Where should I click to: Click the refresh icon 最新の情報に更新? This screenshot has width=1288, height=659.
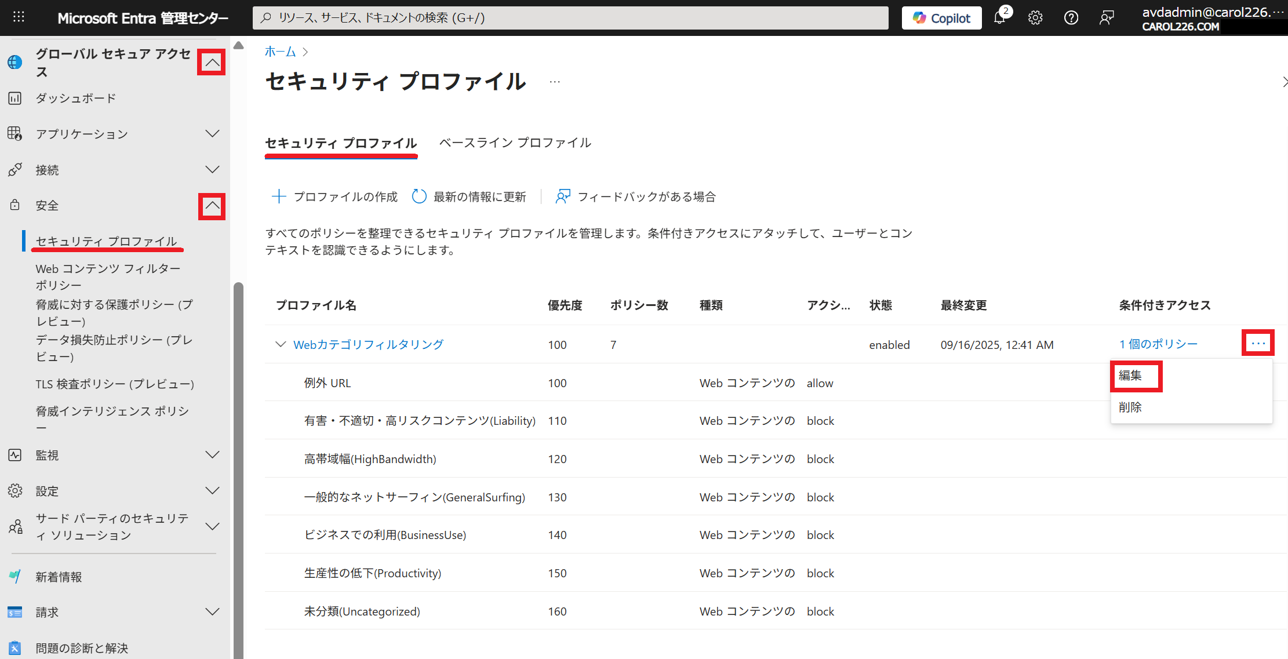pyautogui.click(x=419, y=196)
